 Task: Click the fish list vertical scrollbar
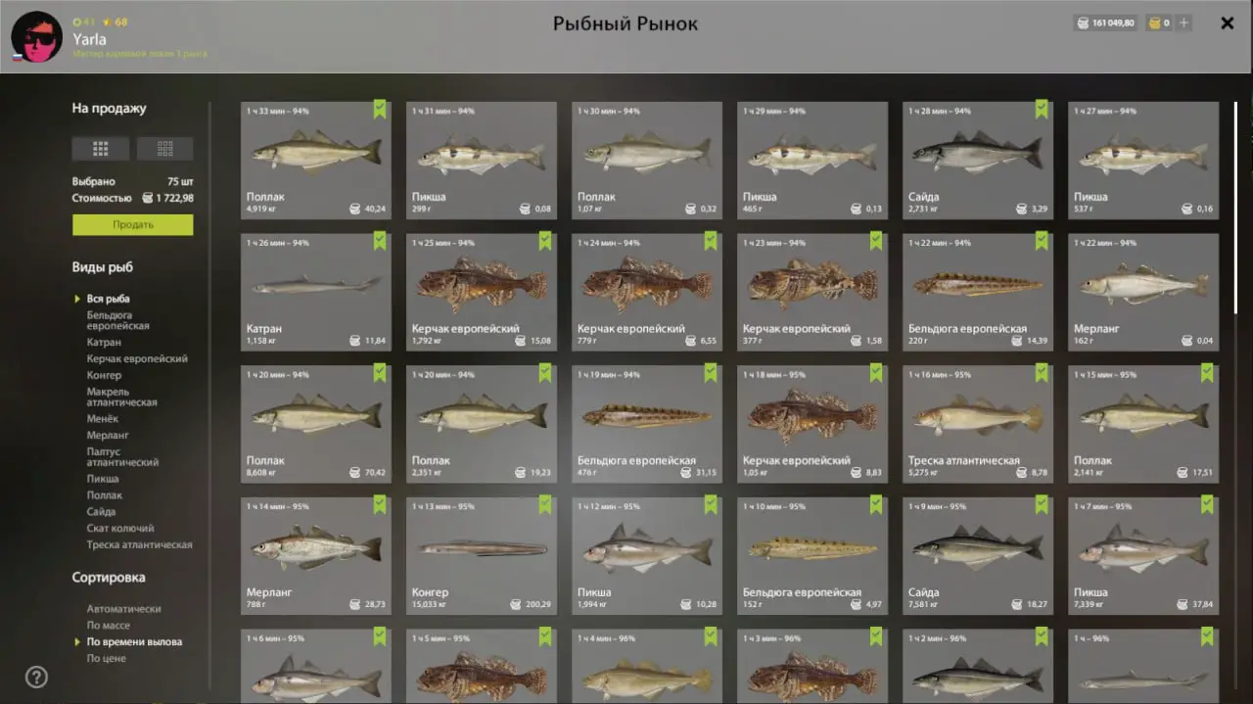coord(1235,208)
